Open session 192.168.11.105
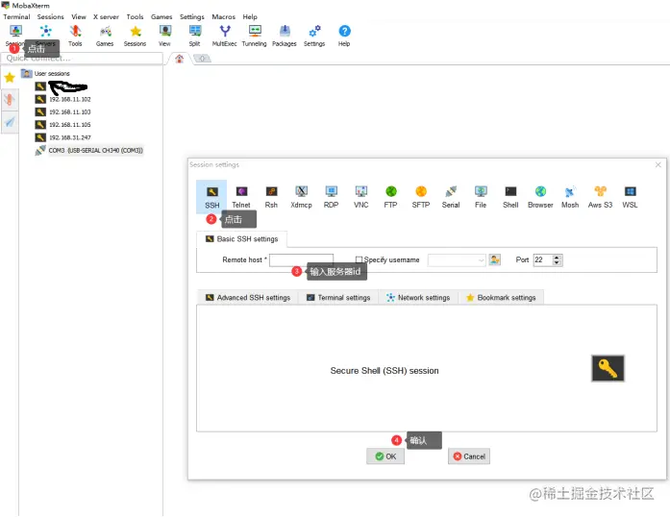This screenshot has height=517, width=670. (x=63, y=125)
